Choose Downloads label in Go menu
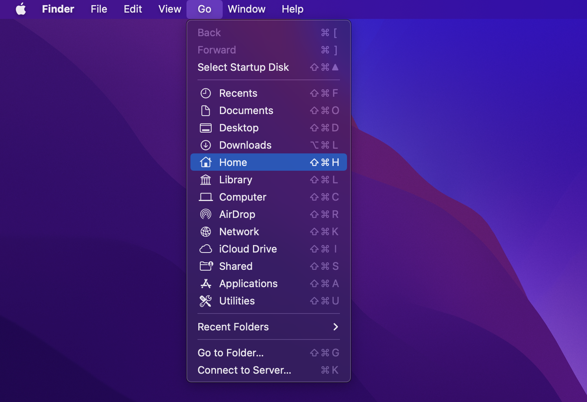Image resolution: width=587 pixels, height=402 pixels. pos(246,145)
